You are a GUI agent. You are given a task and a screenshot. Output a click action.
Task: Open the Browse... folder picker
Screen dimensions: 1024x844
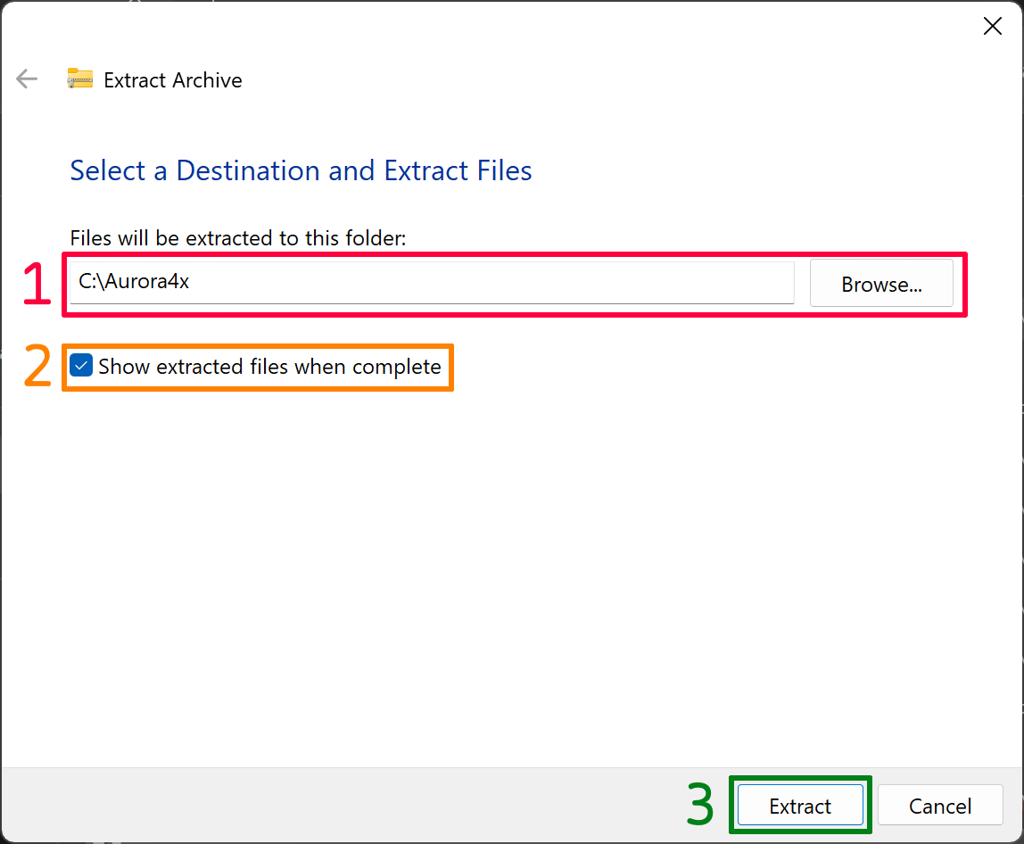880,284
